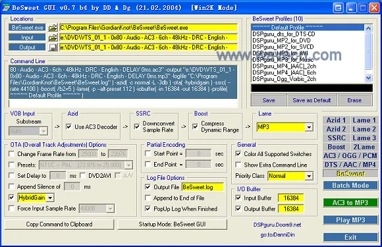Open Priority Class Normal dropdown
The width and height of the screenshot is (382, 247).
click(309, 176)
